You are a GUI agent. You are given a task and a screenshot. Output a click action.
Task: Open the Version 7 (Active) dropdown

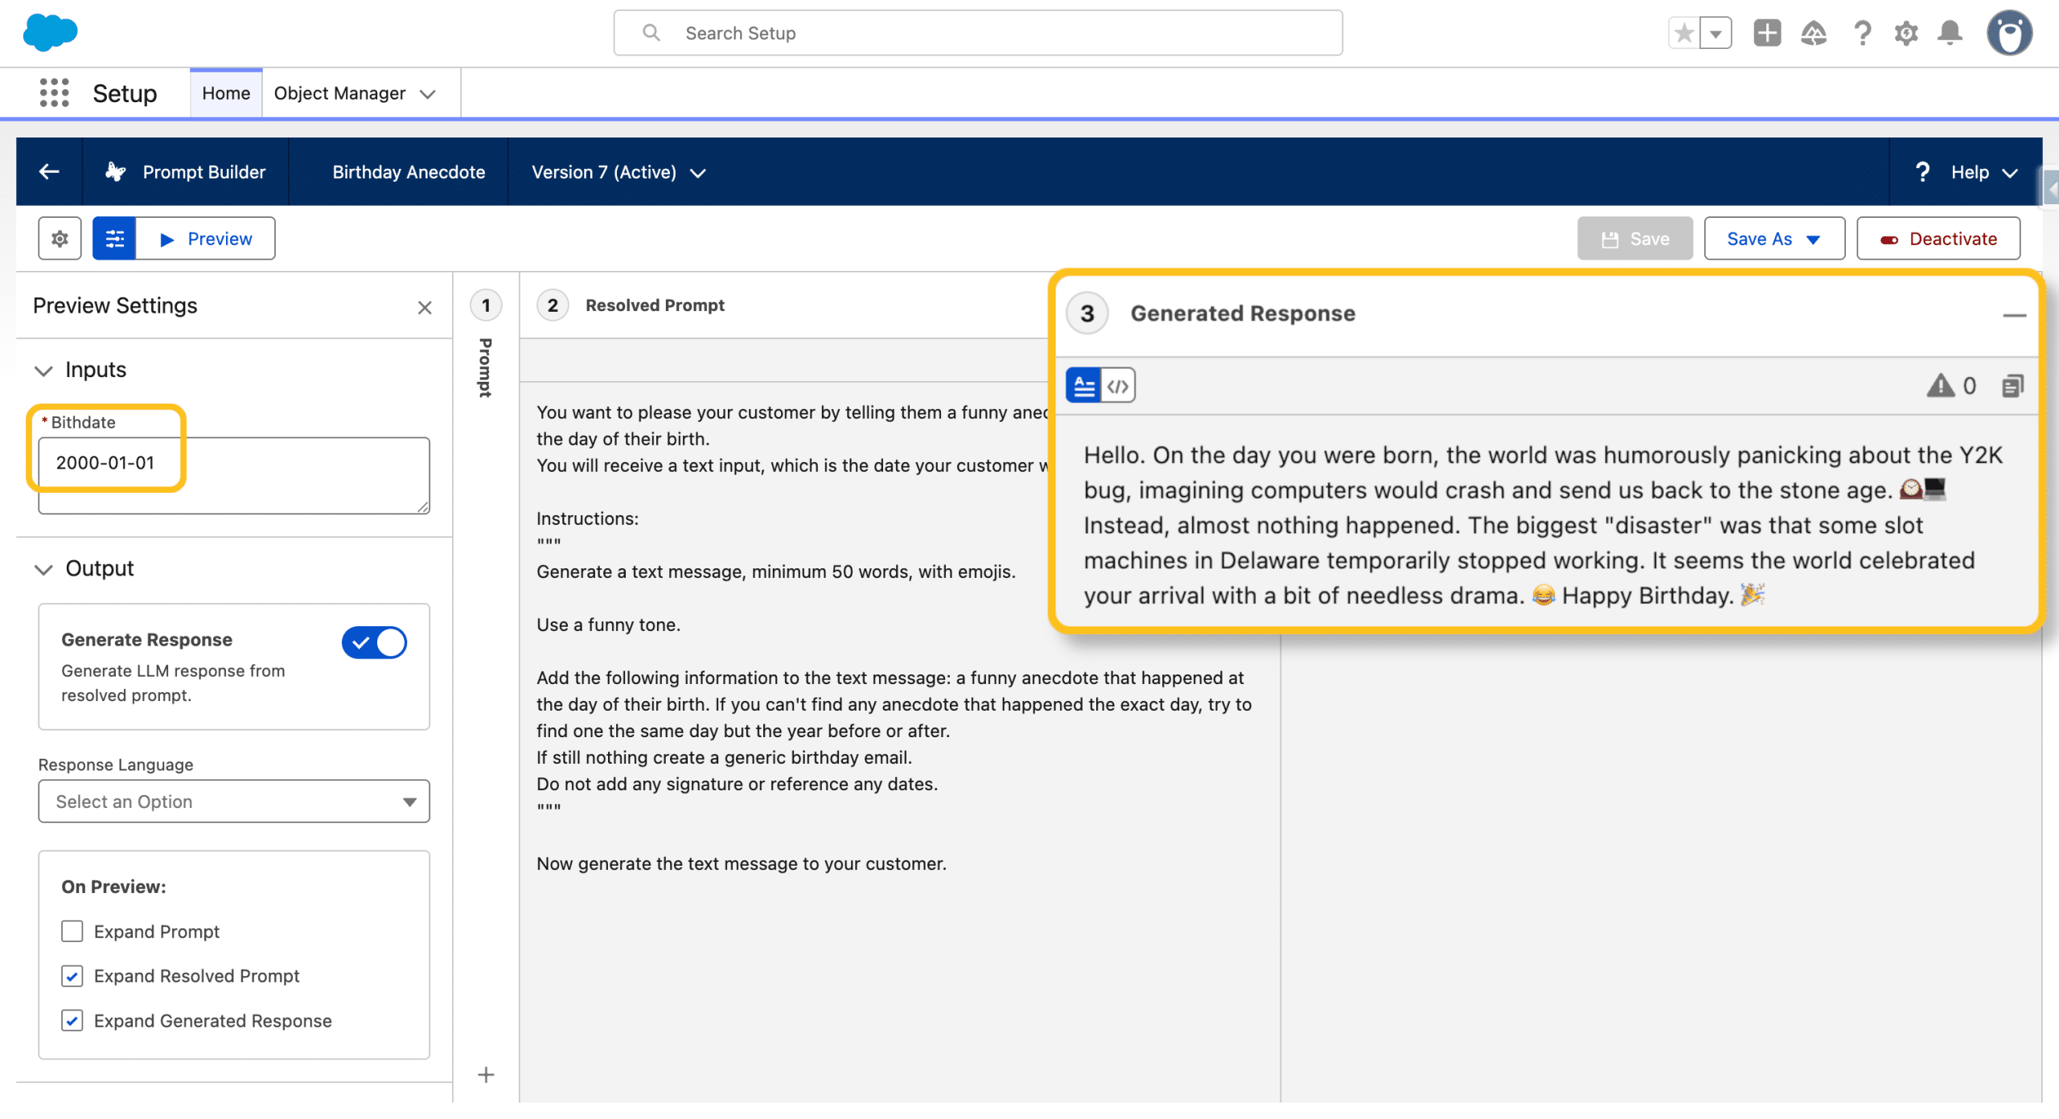coord(619,172)
